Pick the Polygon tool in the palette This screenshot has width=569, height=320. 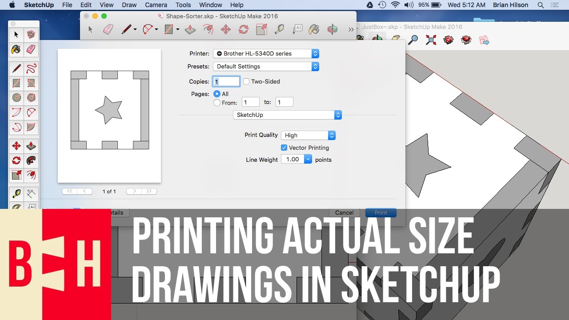(31, 97)
